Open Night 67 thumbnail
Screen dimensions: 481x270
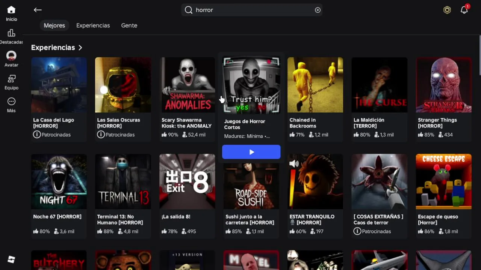[x=59, y=181]
